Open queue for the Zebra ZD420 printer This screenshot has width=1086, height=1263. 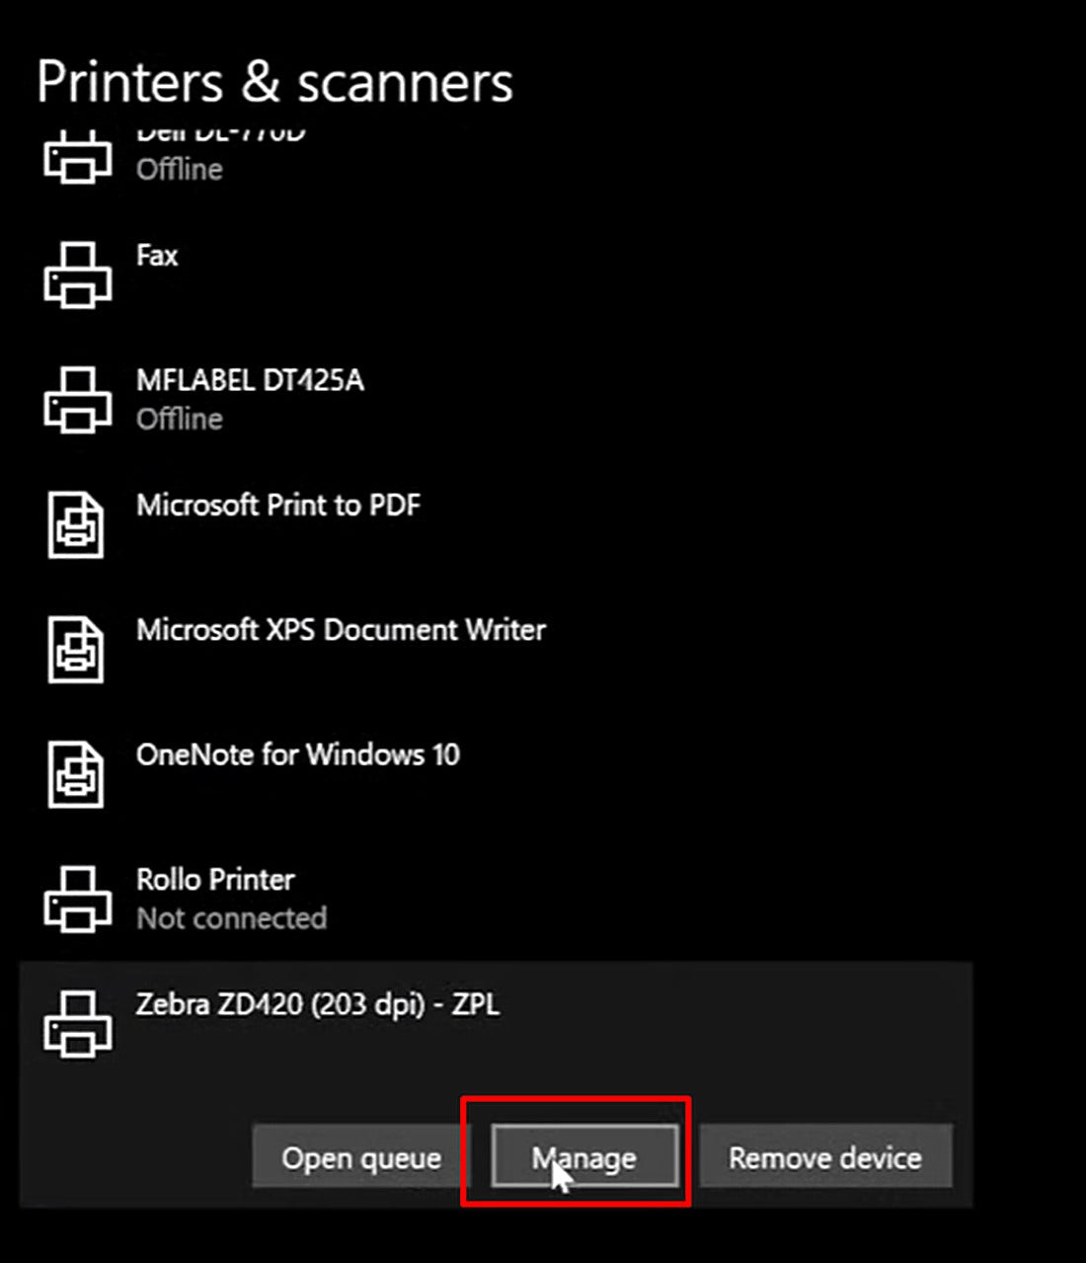(x=361, y=1156)
